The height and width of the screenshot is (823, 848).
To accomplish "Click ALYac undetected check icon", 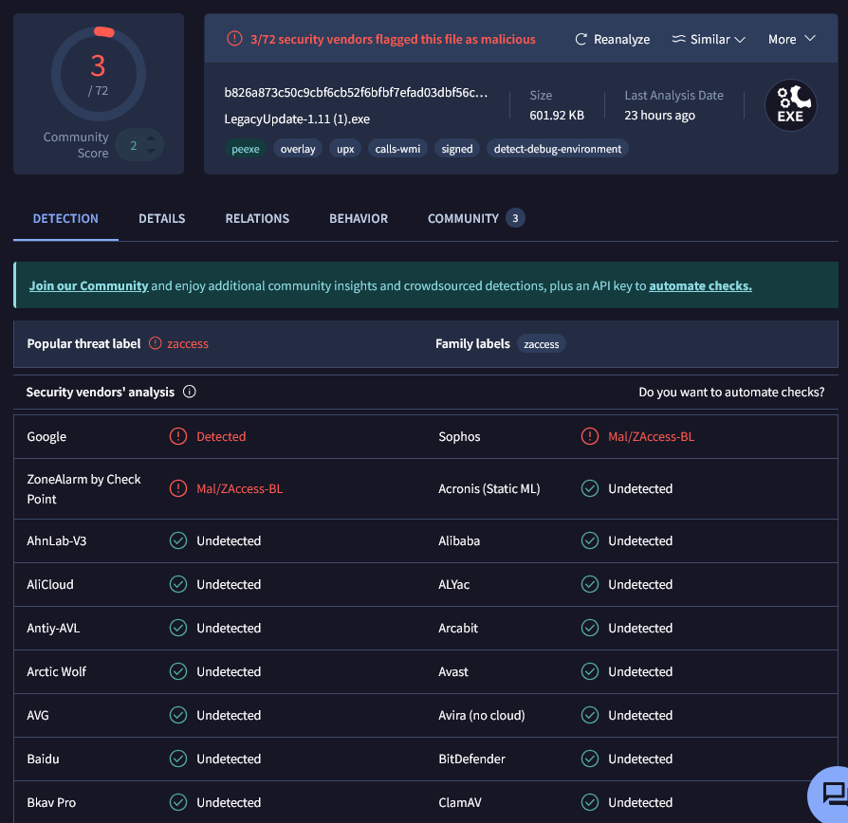I will click(x=589, y=584).
